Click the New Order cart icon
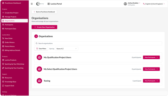168x96 pixels. pos(3,38)
